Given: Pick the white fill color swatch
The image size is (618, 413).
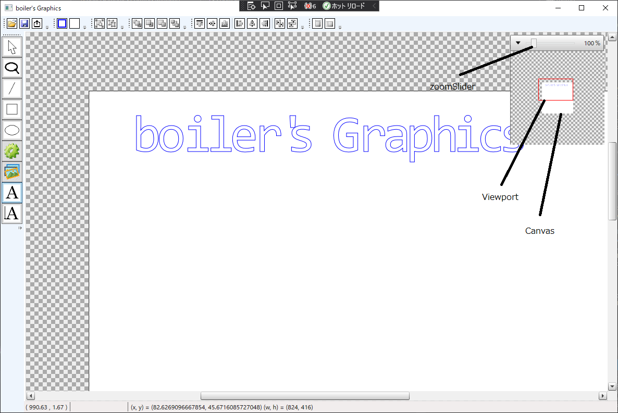Looking at the screenshot, I should click(75, 23).
